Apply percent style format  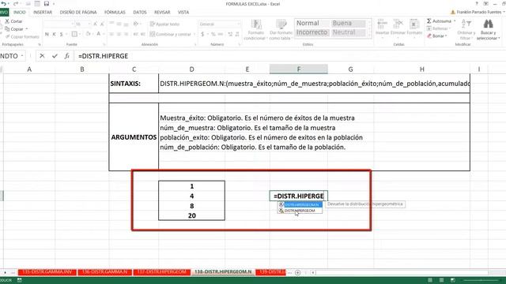(x=213, y=34)
